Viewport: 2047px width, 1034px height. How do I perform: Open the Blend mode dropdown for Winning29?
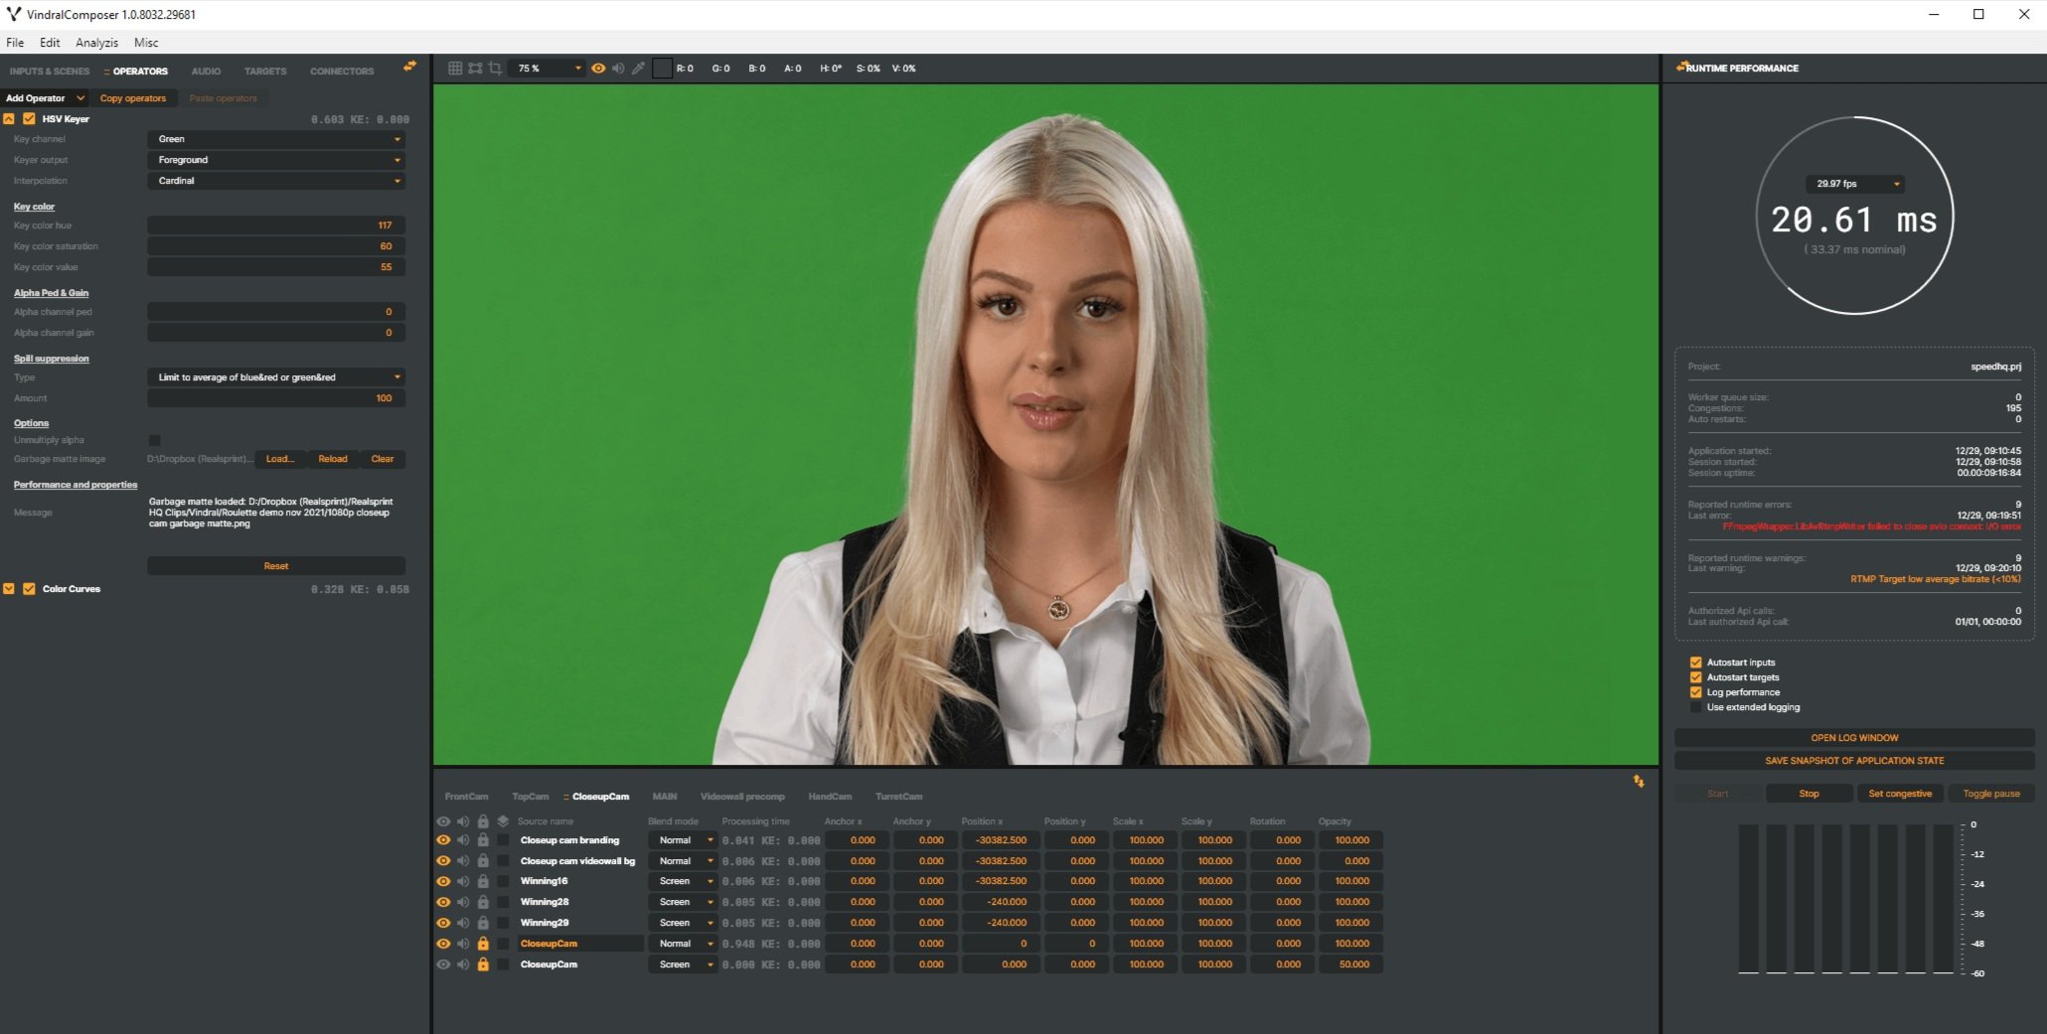(682, 923)
